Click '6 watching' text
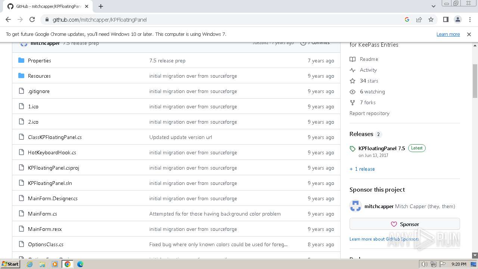This screenshot has height=269, width=478. [x=372, y=92]
